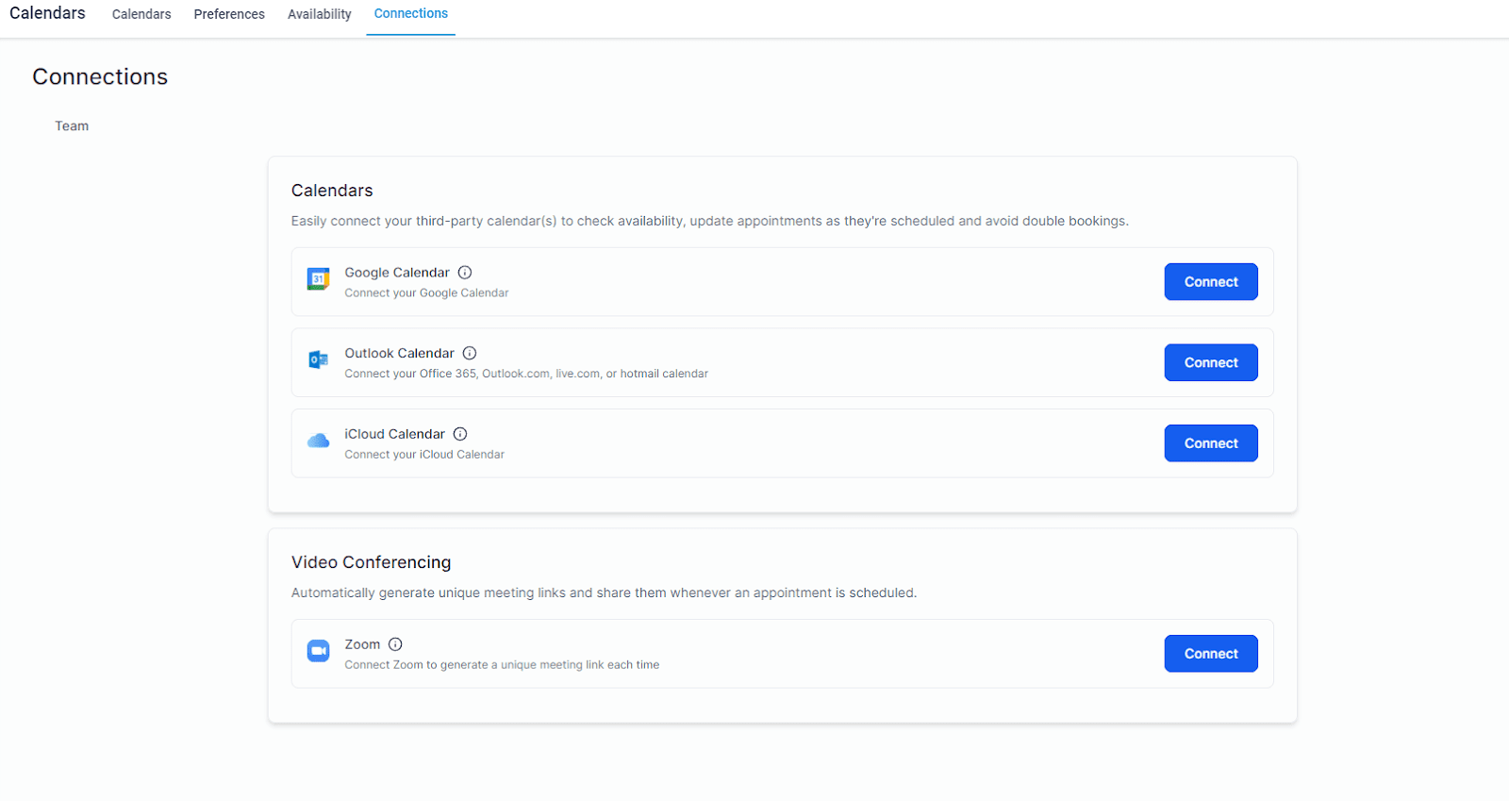The height and width of the screenshot is (801, 1509).
Task: Click the Outlook Calendar logo icon
Action: click(318, 359)
